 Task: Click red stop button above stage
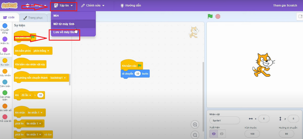[218, 16]
